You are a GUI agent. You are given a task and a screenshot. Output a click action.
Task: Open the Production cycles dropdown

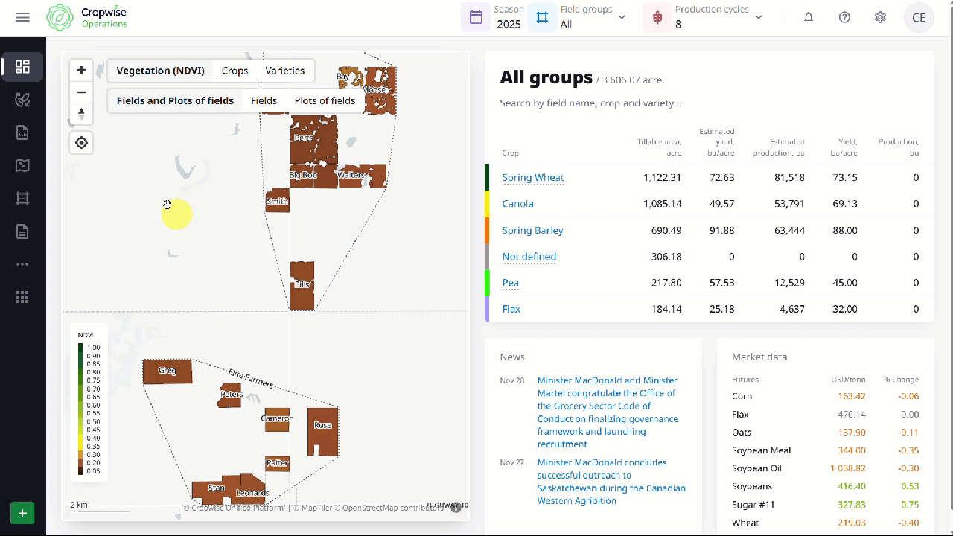pyautogui.click(x=758, y=16)
